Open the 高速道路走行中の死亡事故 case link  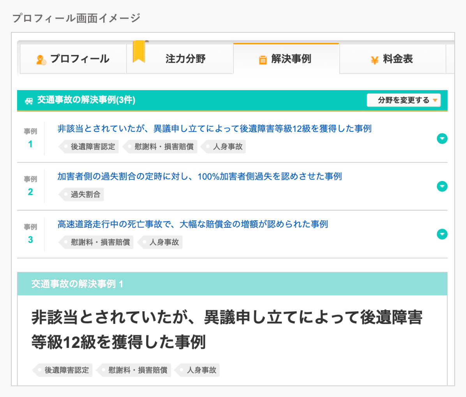pyautogui.click(x=192, y=224)
